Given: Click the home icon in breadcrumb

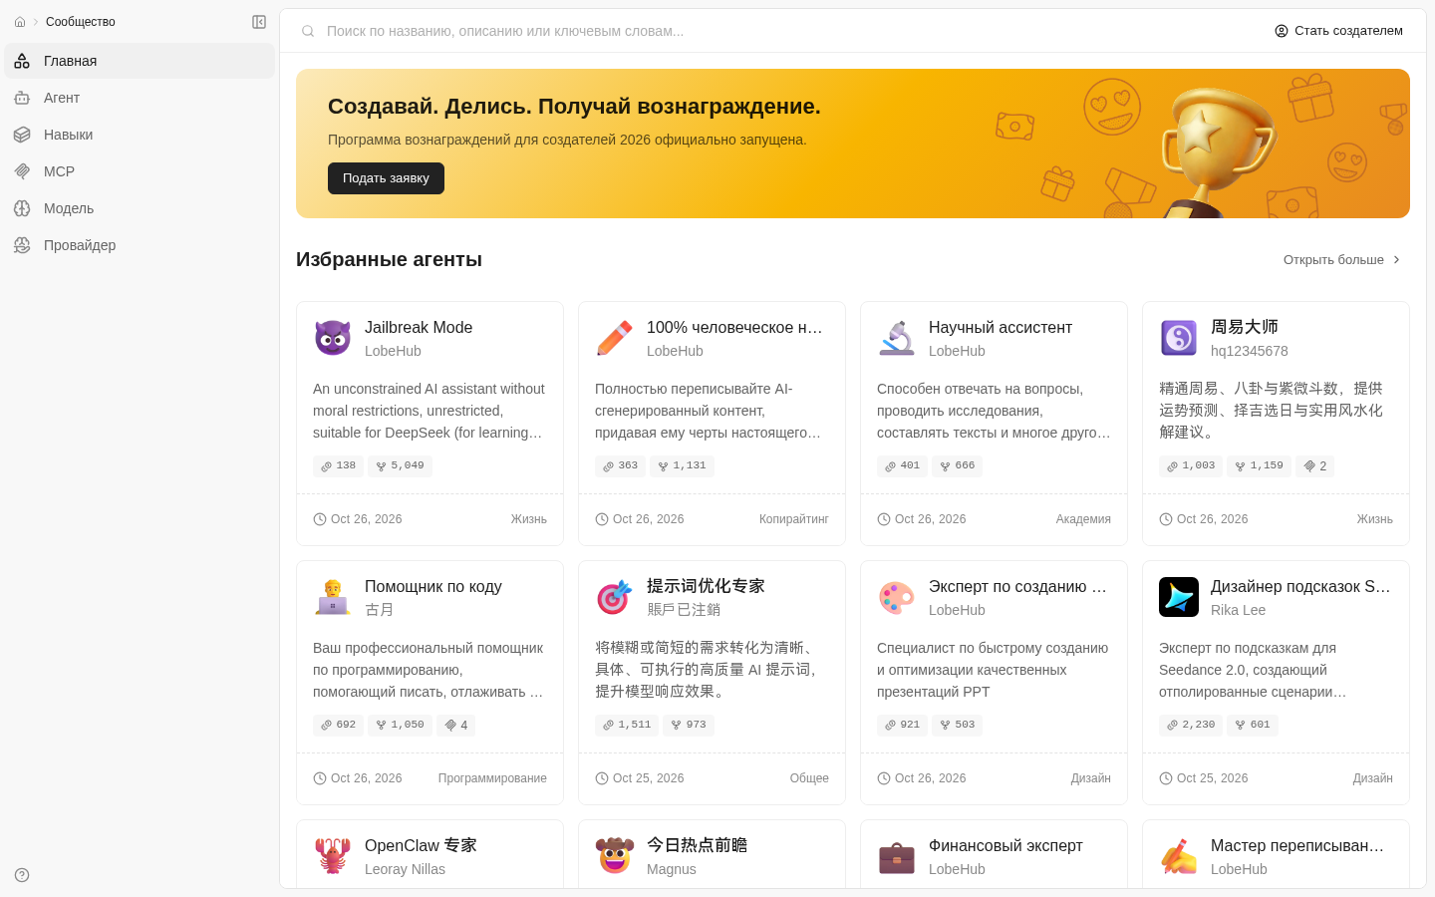Looking at the screenshot, I should pyautogui.click(x=20, y=22).
